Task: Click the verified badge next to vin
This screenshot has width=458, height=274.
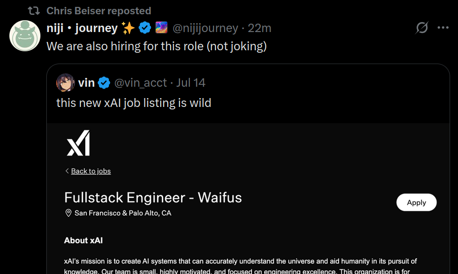Action: click(x=104, y=83)
